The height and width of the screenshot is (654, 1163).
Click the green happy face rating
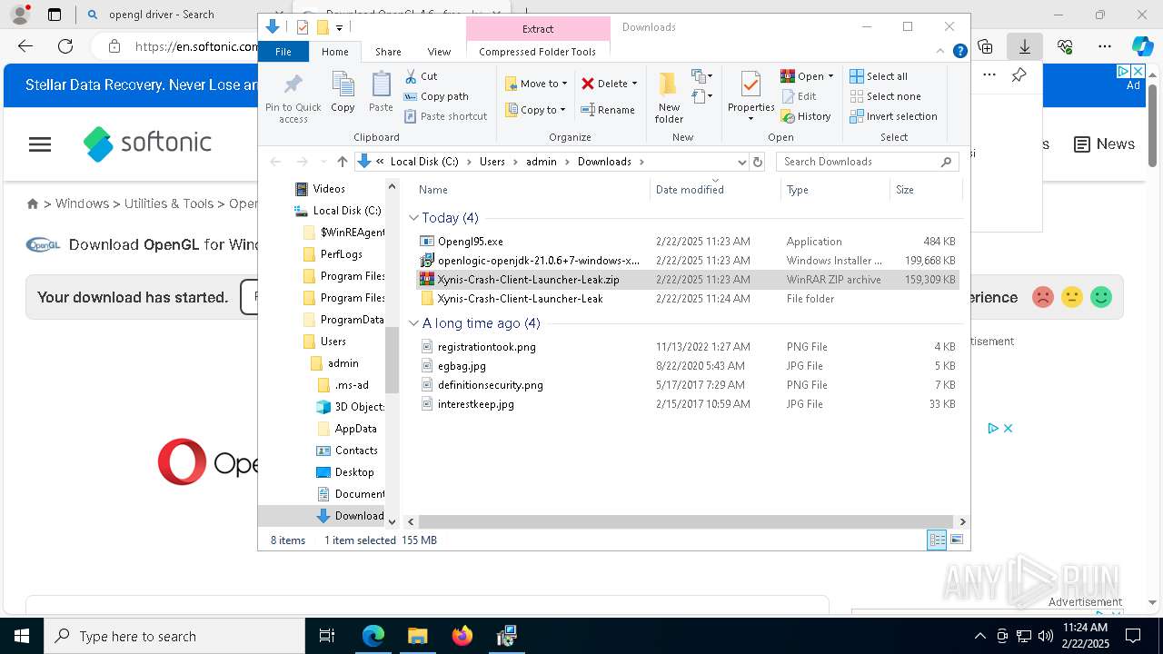(x=1101, y=297)
